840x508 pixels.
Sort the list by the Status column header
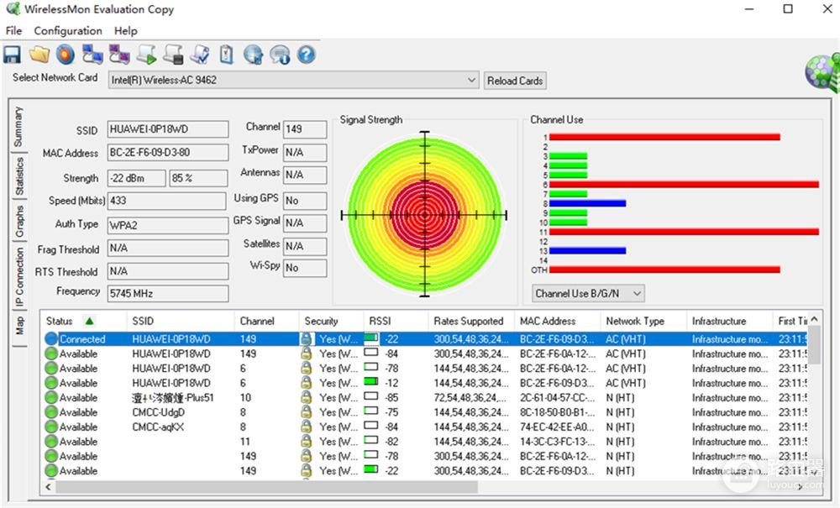[x=60, y=321]
